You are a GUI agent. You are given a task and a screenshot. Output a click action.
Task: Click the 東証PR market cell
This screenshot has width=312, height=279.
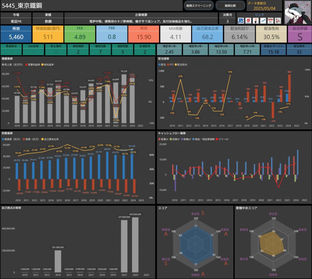tap(16, 21)
